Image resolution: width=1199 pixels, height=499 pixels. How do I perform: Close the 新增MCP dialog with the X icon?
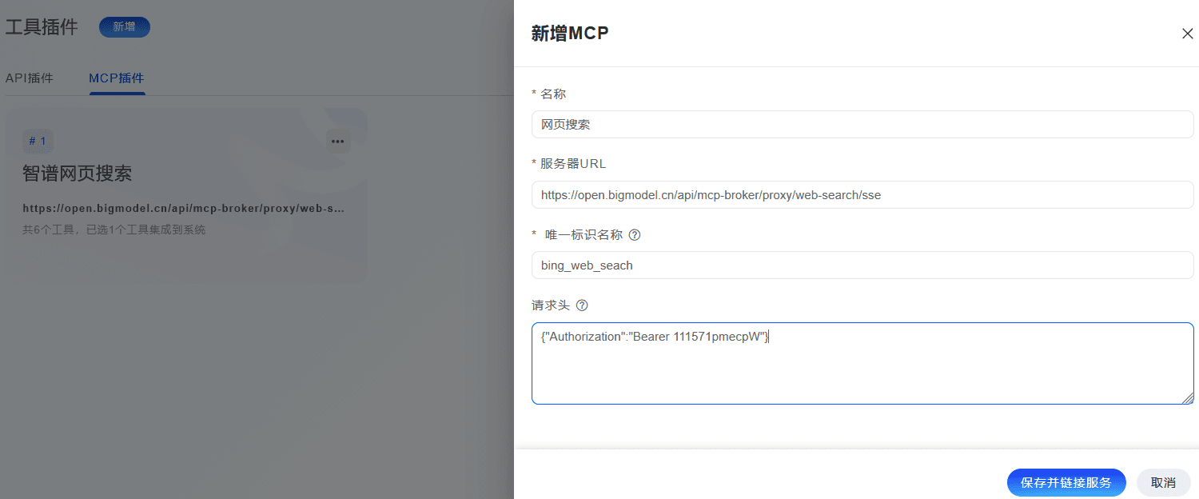[x=1187, y=34]
